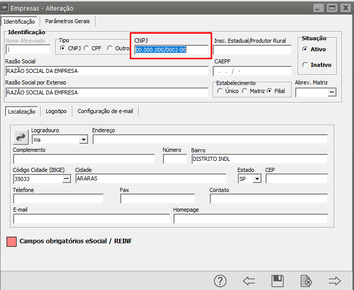Select the Único establishment option

(220, 91)
